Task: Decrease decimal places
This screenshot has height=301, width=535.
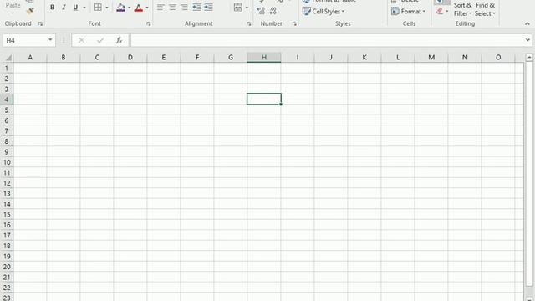Action: (273, 11)
